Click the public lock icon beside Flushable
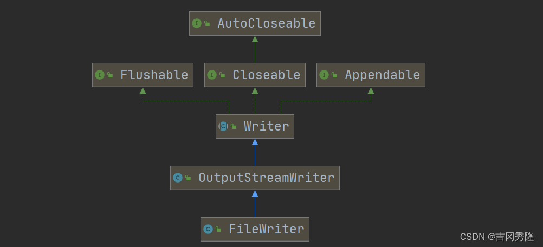 point(110,75)
